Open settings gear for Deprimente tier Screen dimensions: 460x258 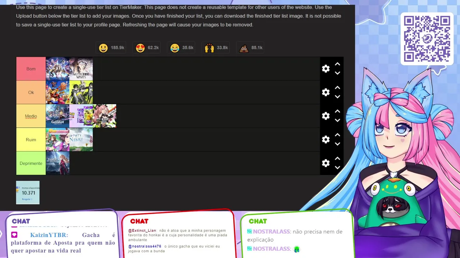point(326,163)
